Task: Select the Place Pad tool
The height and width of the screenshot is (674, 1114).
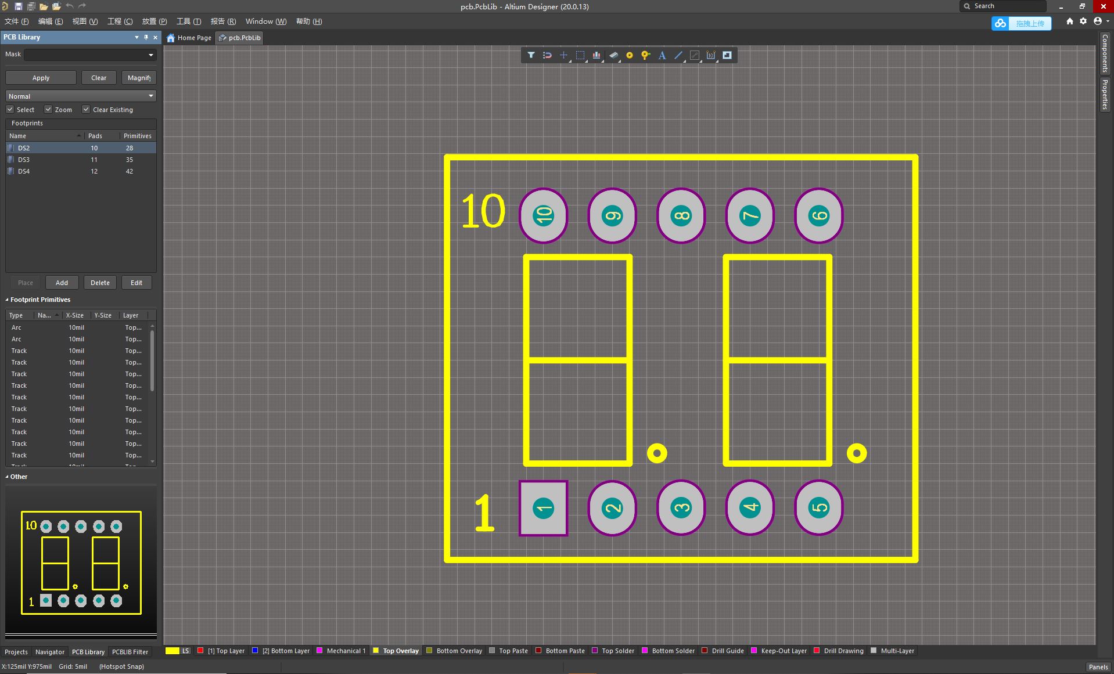Action: click(x=629, y=55)
